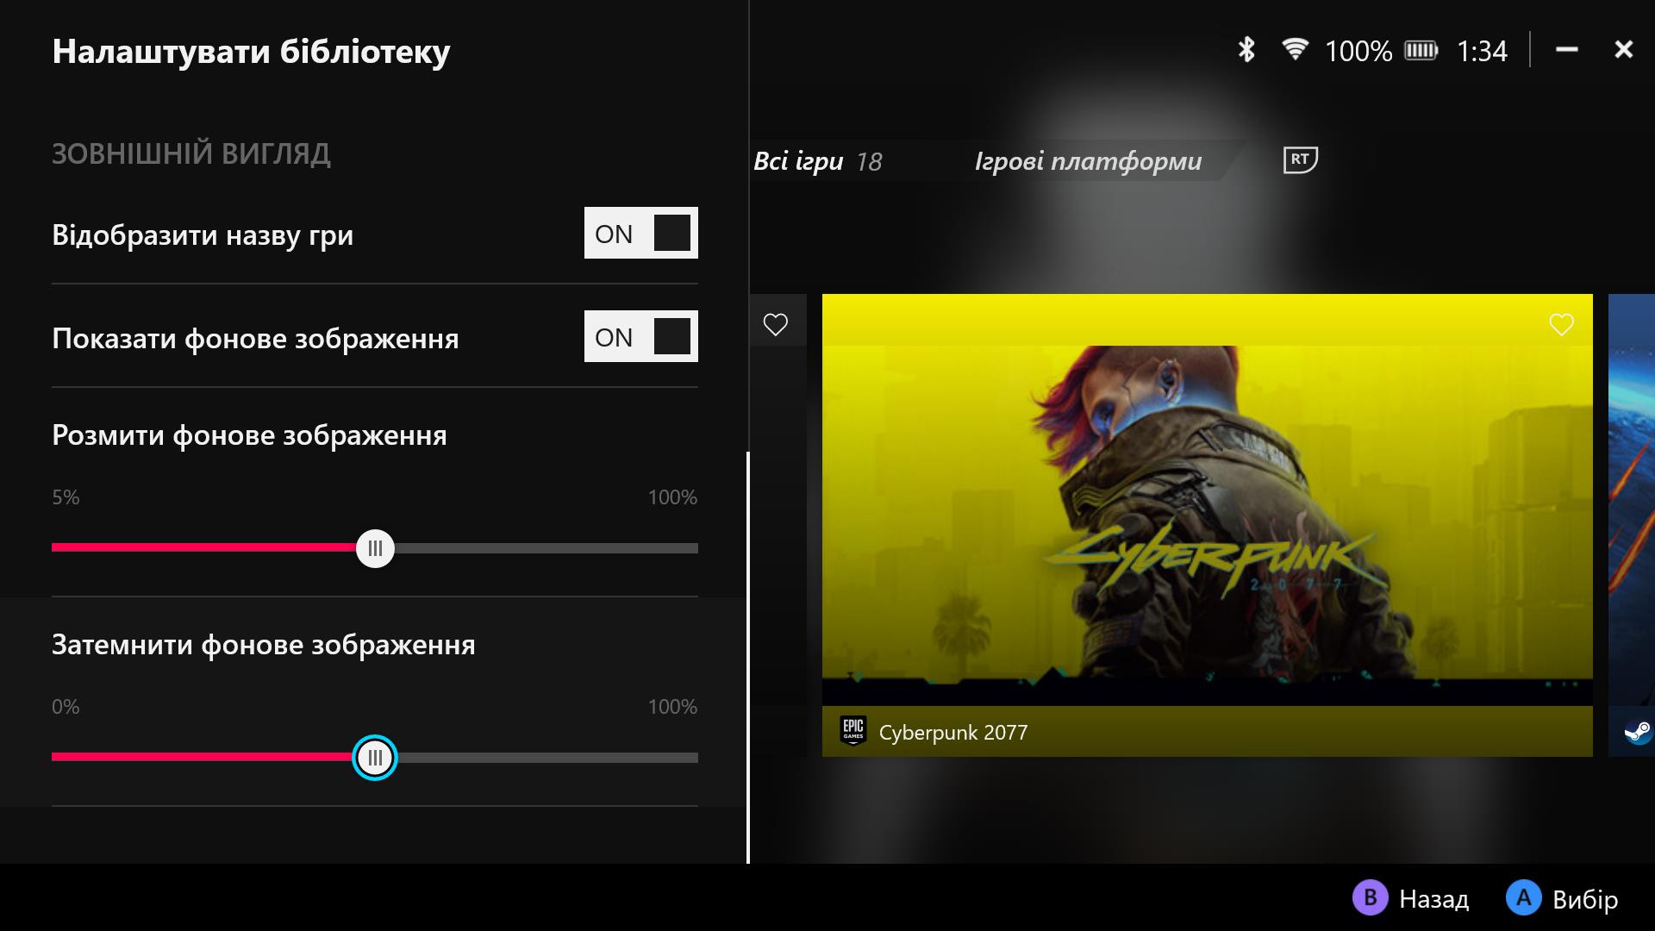Click the settings panel vertical scrollbar
The width and height of the screenshot is (1655, 931).
[x=747, y=657]
